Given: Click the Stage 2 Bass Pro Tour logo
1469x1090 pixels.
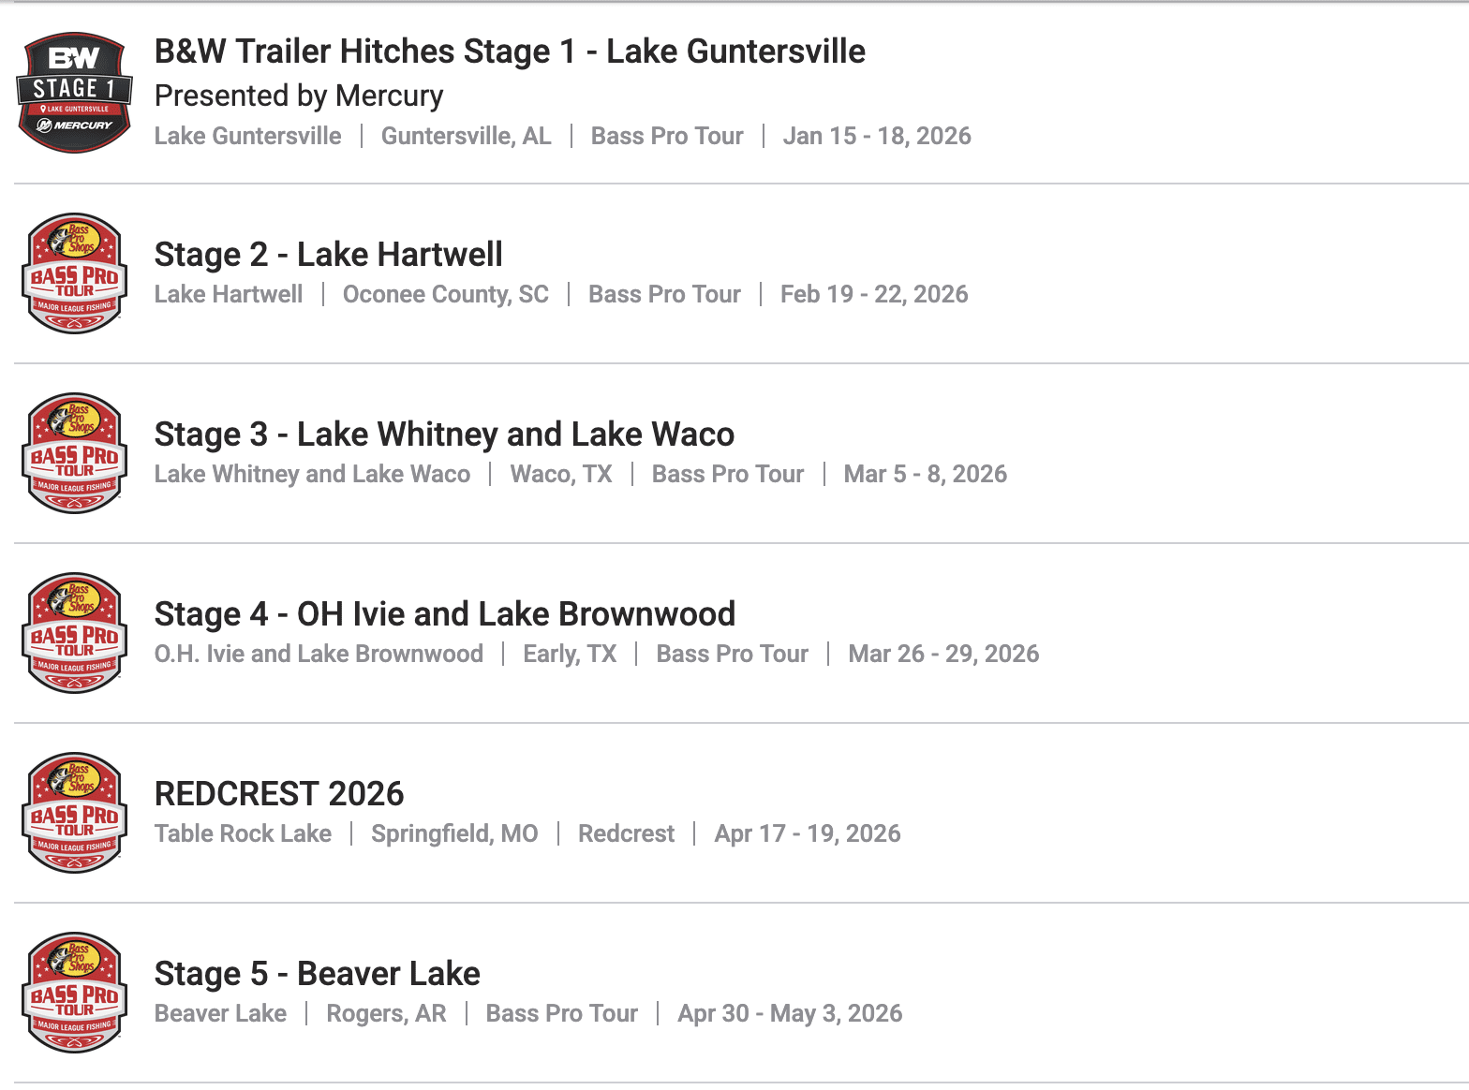Looking at the screenshot, I should coord(74,273).
